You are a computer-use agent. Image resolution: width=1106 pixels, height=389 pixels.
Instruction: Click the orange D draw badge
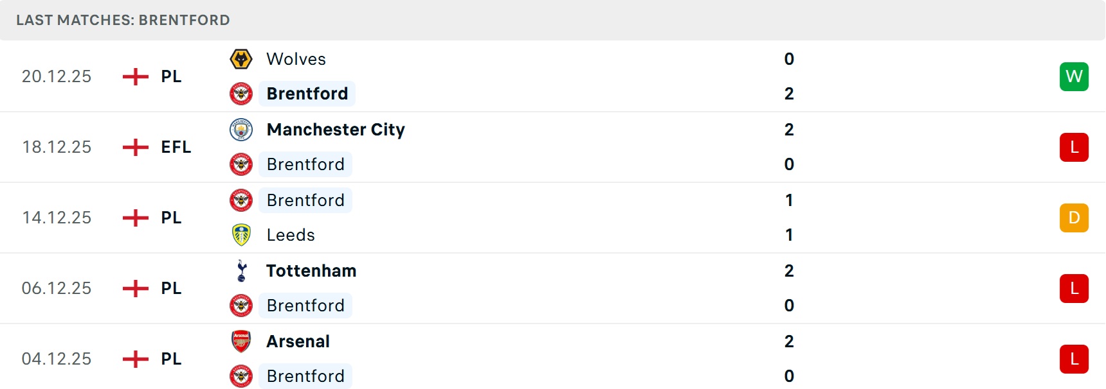pyautogui.click(x=1074, y=218)
